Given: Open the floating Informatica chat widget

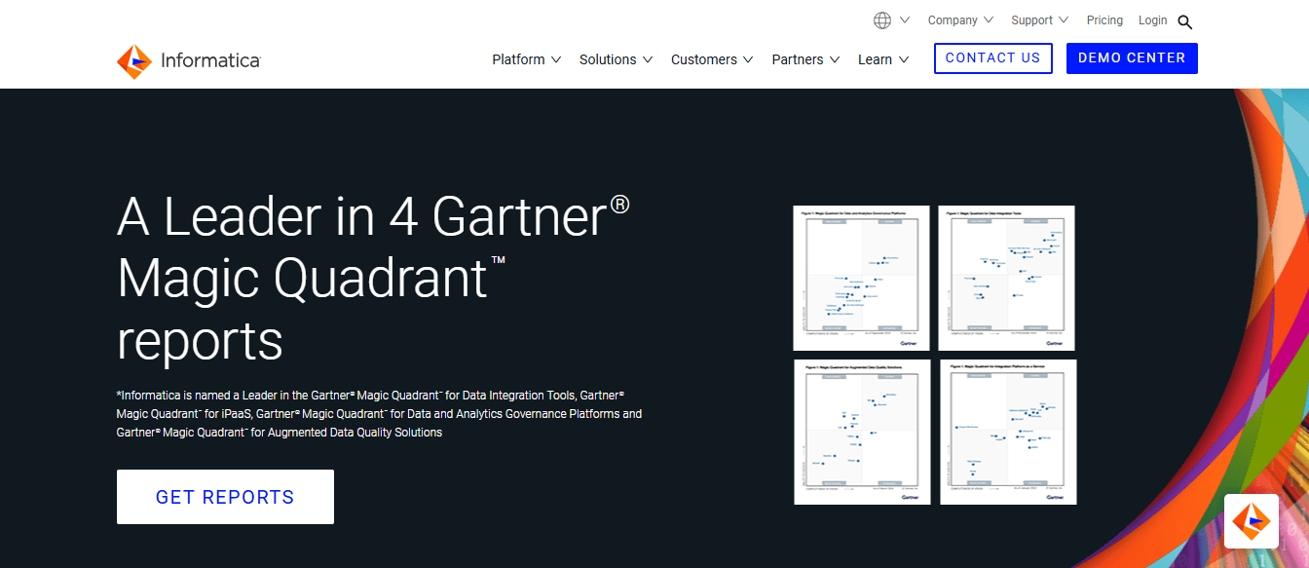Looking at the screenshot, I should click(x=1252, y=522).
